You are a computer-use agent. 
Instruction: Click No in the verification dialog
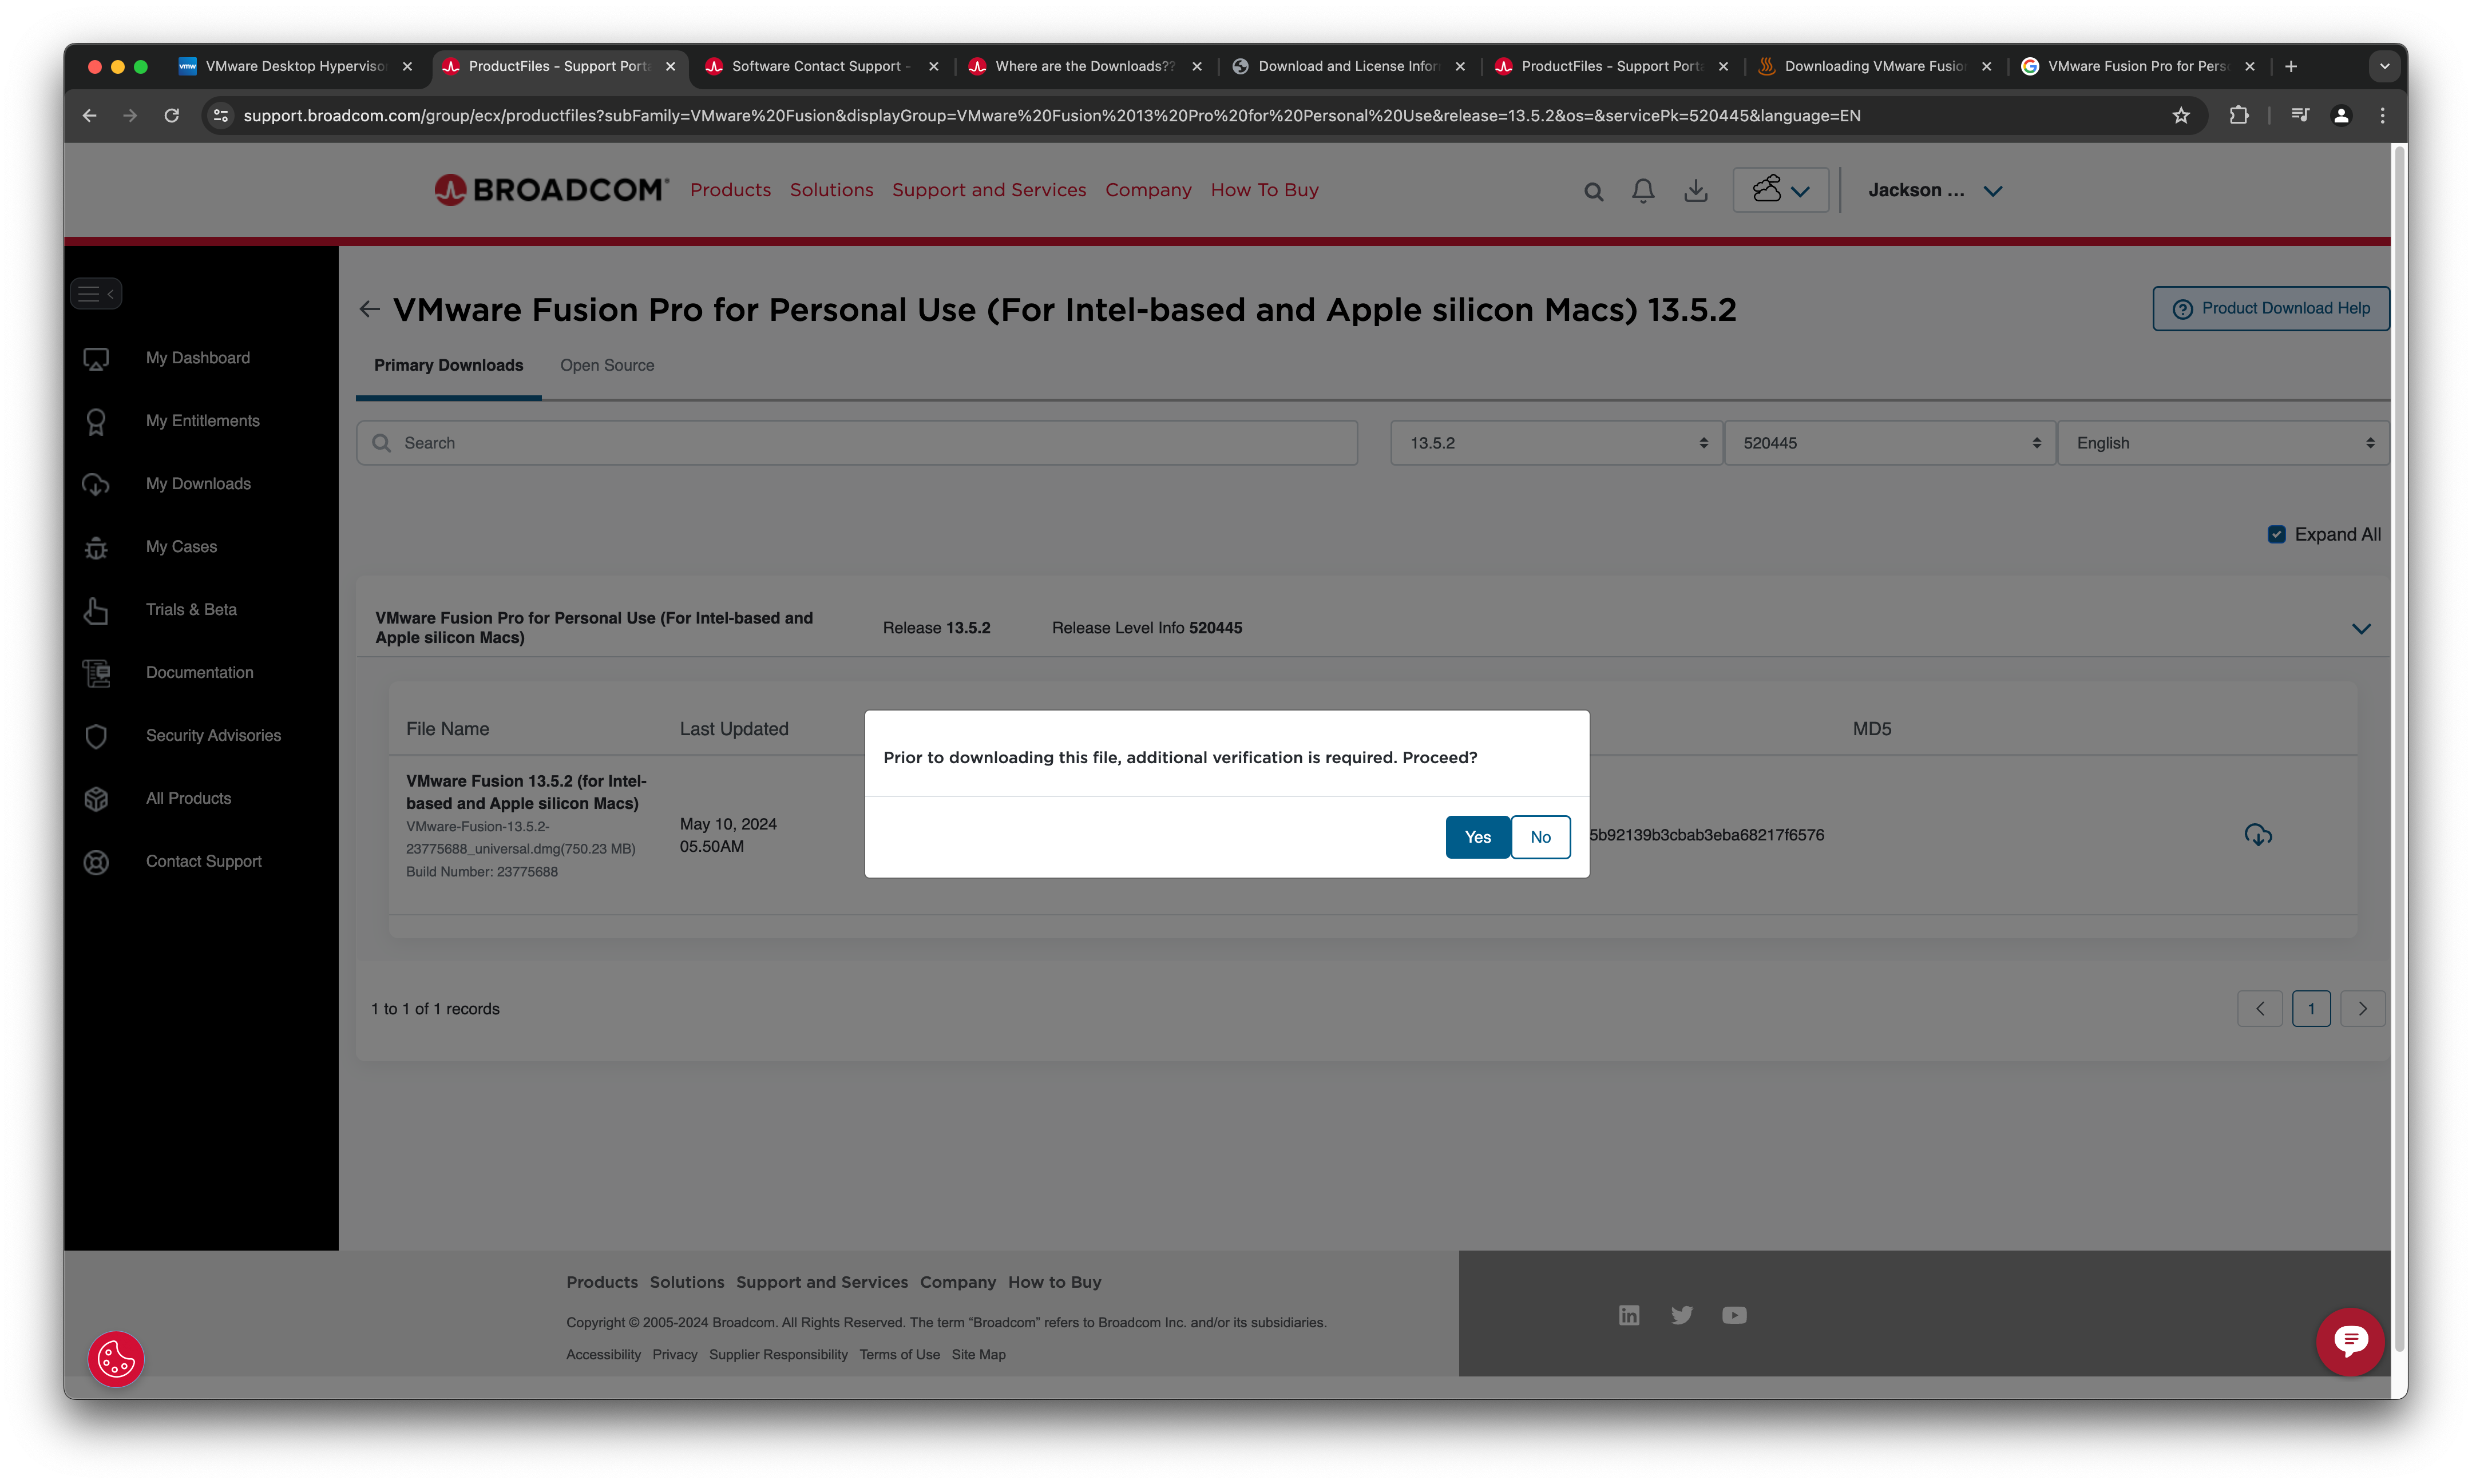[x=1540, y=837]
